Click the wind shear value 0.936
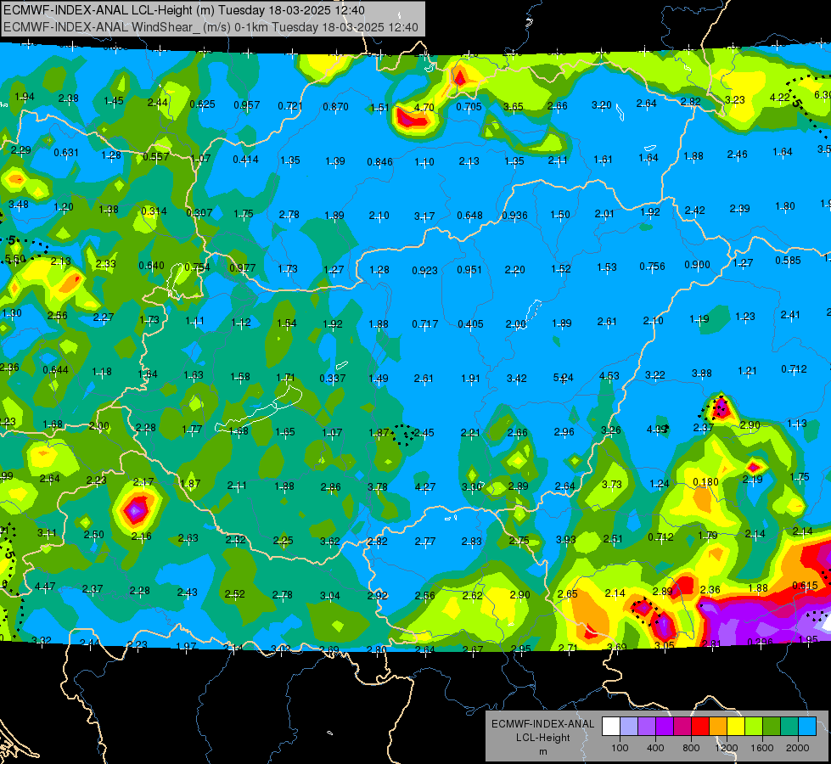Viewport: 831px width, 764px height. (514, 216)
